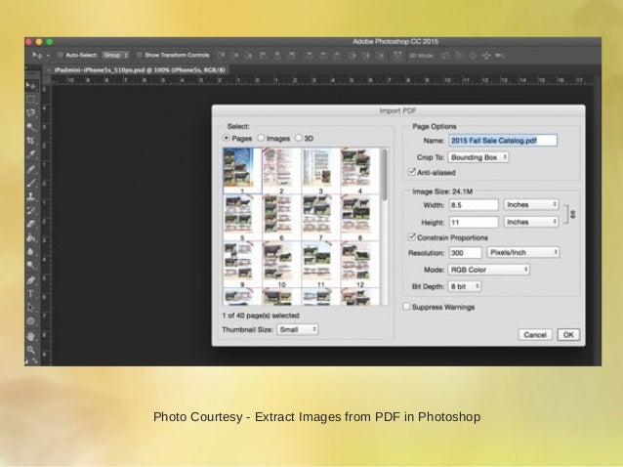Open the Crop To Bounding Box dropdown
Viewport: 623px width, 467px height.
pyautogui.click(x=478, y=157)
